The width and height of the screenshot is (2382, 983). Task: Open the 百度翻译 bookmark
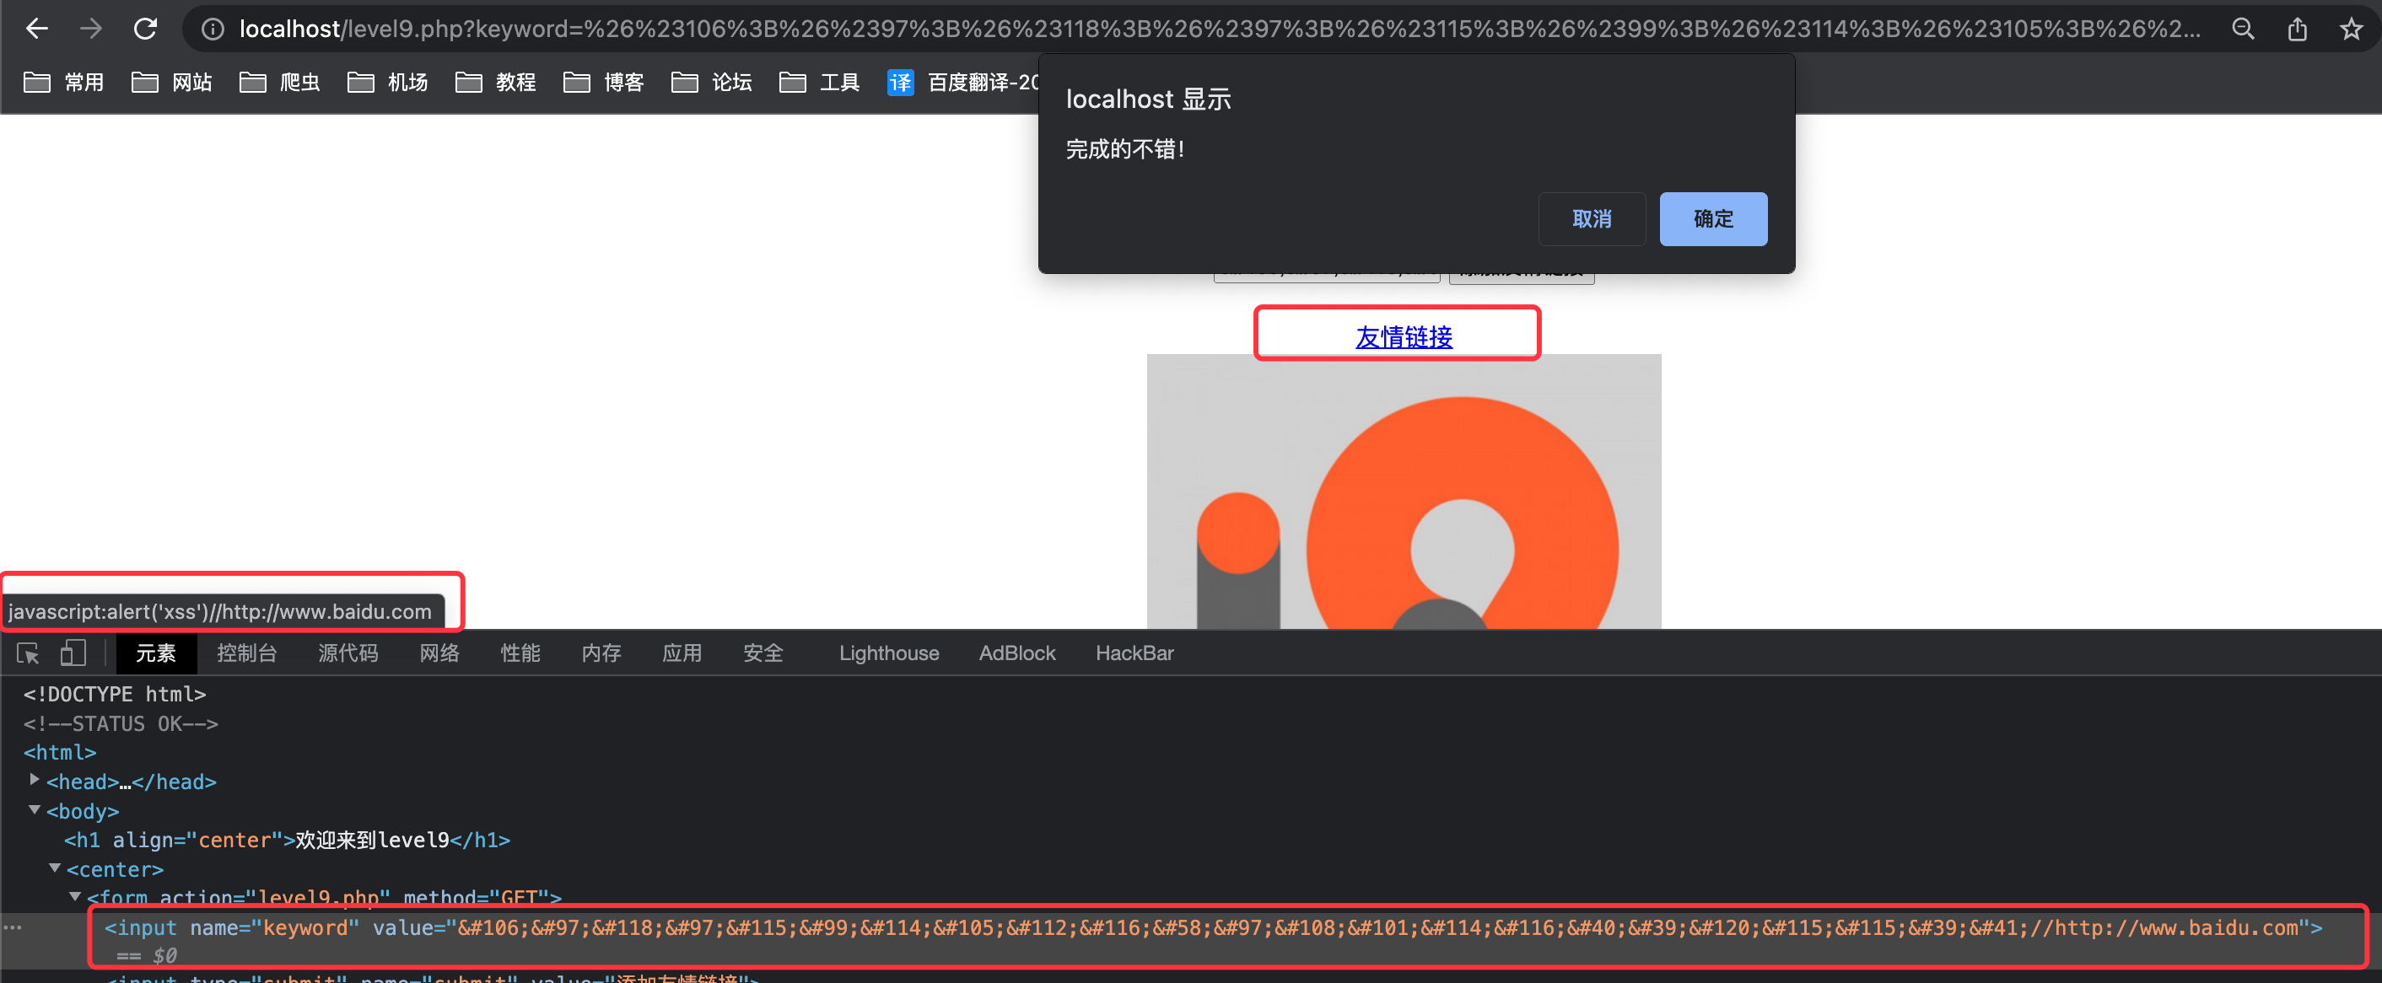tap(962, 83)
